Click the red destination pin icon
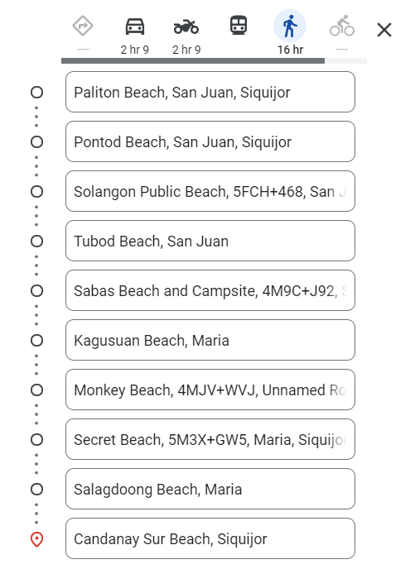This screenshot has width=415, height=569. tap(36, 539)
